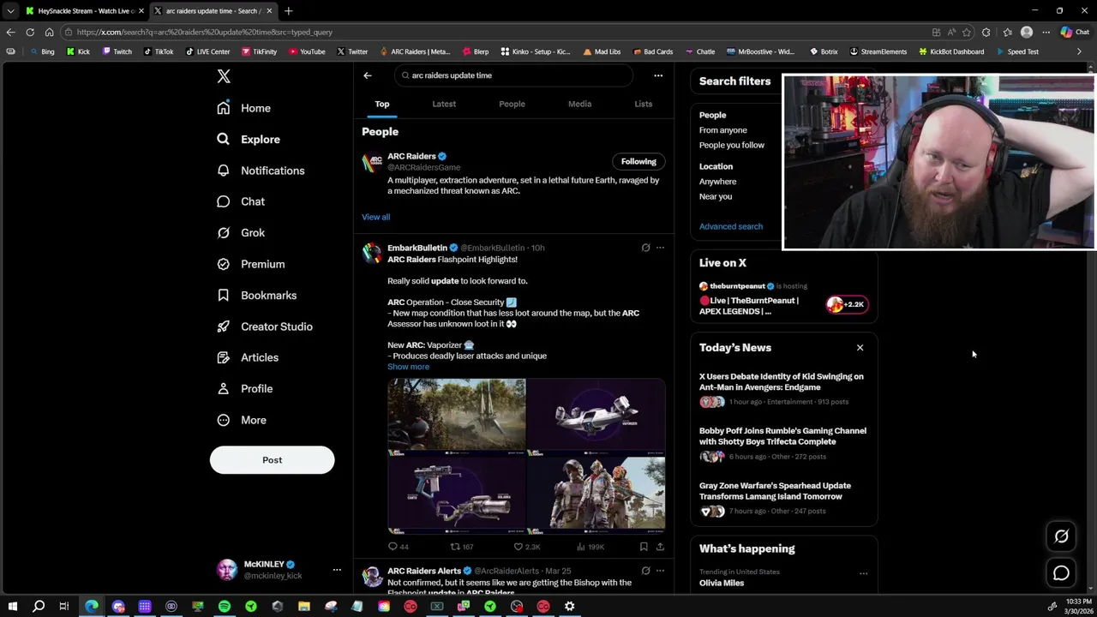Click the repost icon showing 167
Screen dimensions: 1097x617
[x=455, y=547]
